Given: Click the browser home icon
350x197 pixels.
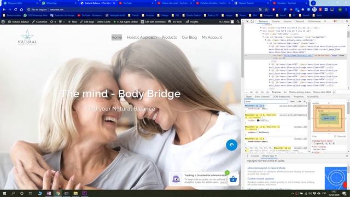Looking at the screenshot, I should (21, 10).
